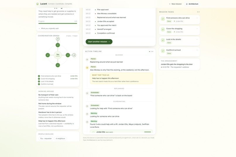This screenshot has width=236, height=157.
Task: Click the right checkmark node in coordination graph
Action: pos(68,55)
